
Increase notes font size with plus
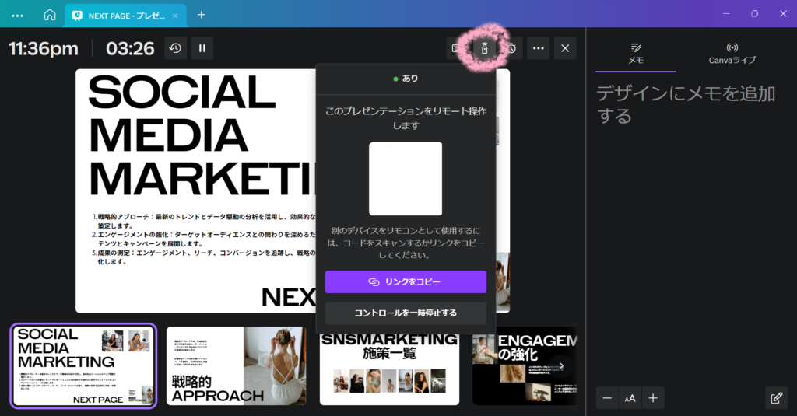653,398
